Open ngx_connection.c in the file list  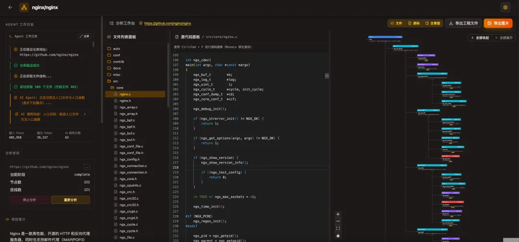pyautogui.click(x=135, y=166)
